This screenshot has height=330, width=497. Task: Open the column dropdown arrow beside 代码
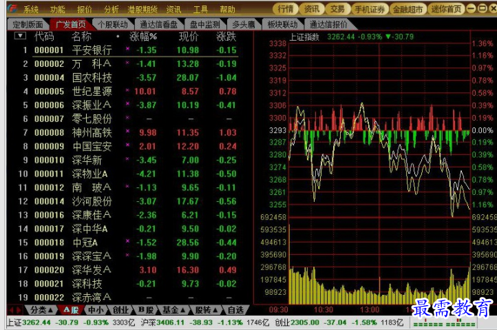(20, 36)
